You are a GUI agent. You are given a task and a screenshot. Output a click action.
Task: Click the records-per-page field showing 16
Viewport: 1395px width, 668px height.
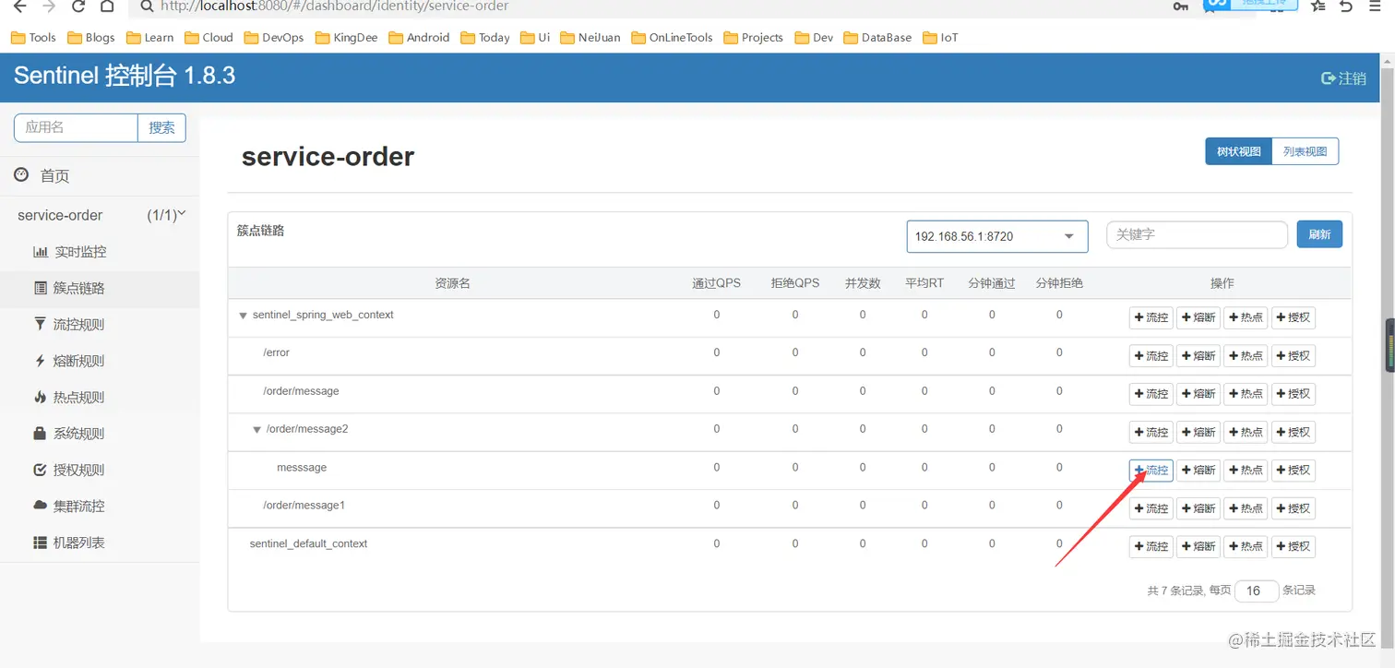1257,591
